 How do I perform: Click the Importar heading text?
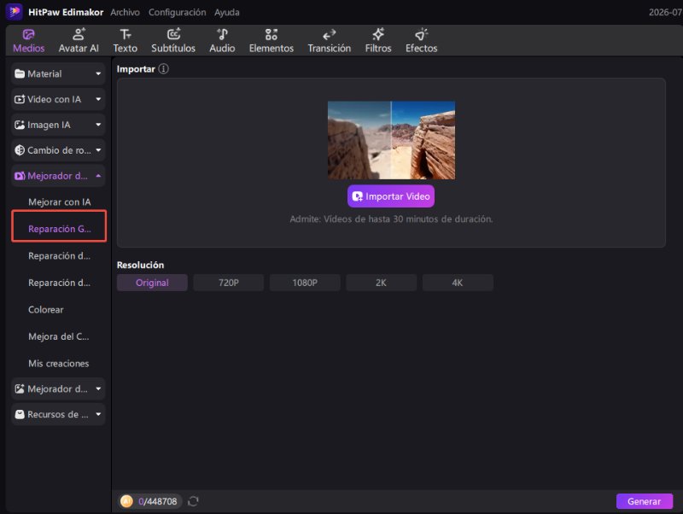point(136,69)
